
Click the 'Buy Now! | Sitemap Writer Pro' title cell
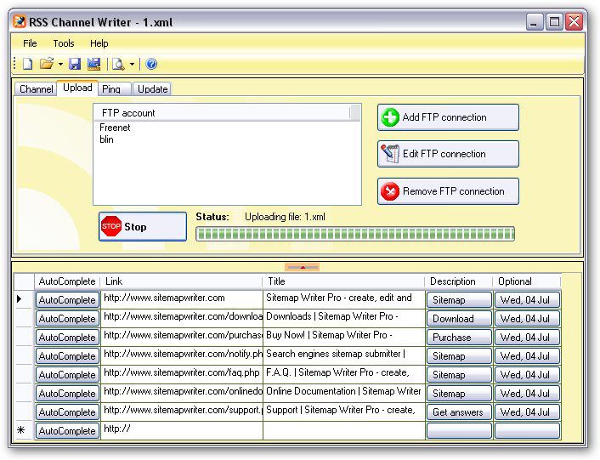[x=344, y=338]
